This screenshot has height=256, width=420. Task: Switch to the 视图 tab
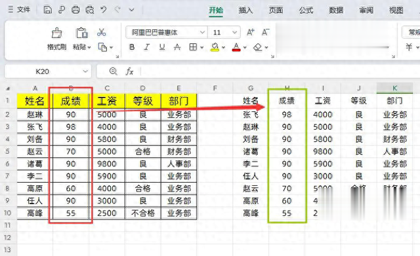[396, 10]
